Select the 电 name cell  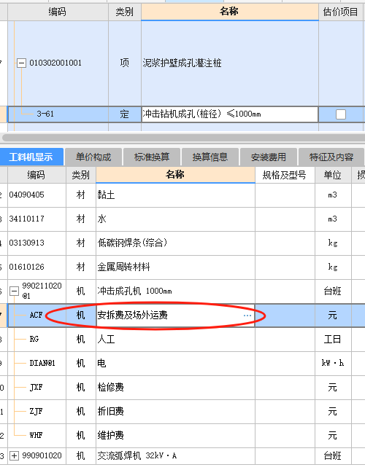click(x=175, y=364)
